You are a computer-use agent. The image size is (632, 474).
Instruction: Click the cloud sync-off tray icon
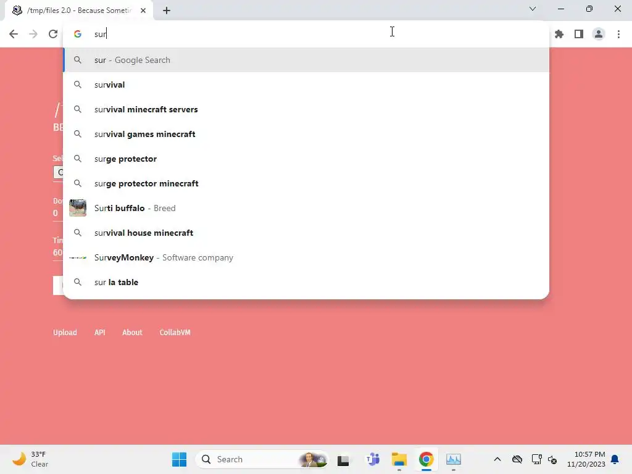click(517, 459)
